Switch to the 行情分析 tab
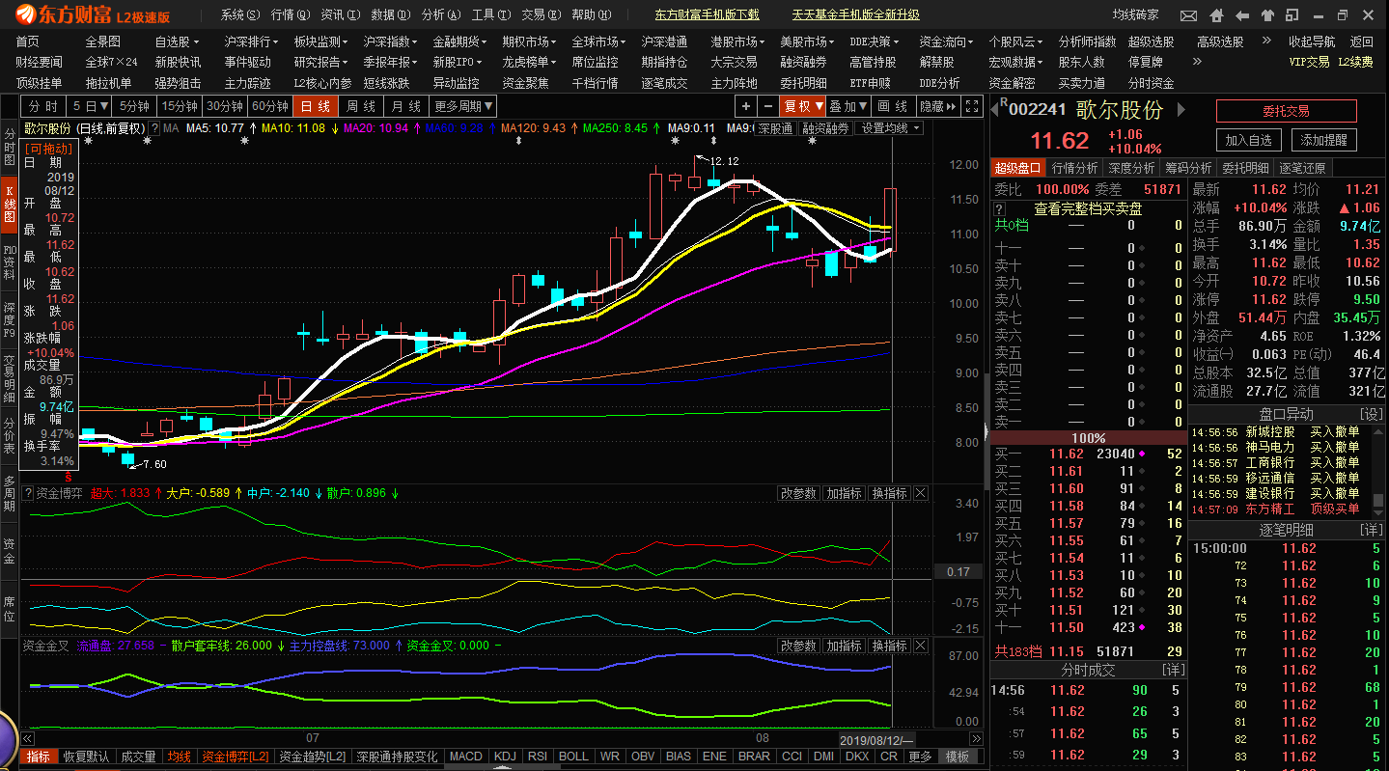This screenshot has height=771, width=1389. point(1075,168)
